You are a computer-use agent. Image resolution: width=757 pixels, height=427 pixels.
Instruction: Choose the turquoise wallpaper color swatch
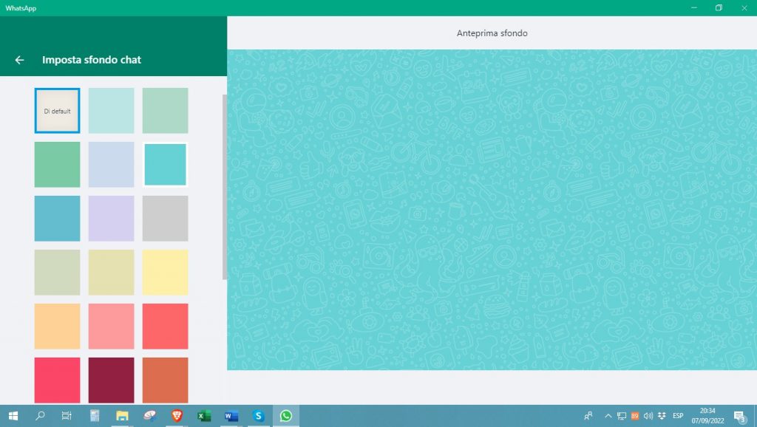pyautogui.click(x=165, y=165)
